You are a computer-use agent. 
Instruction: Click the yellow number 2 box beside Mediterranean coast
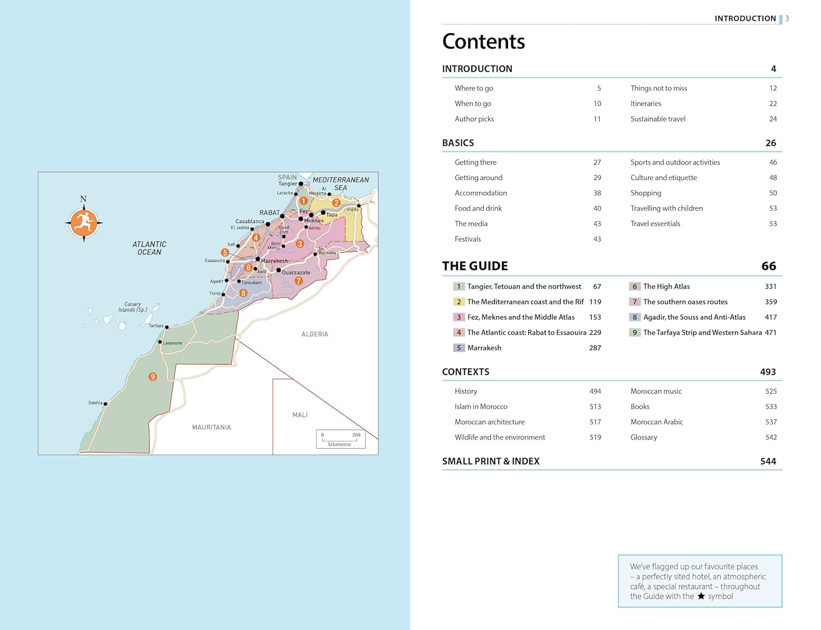click(459, 302)
